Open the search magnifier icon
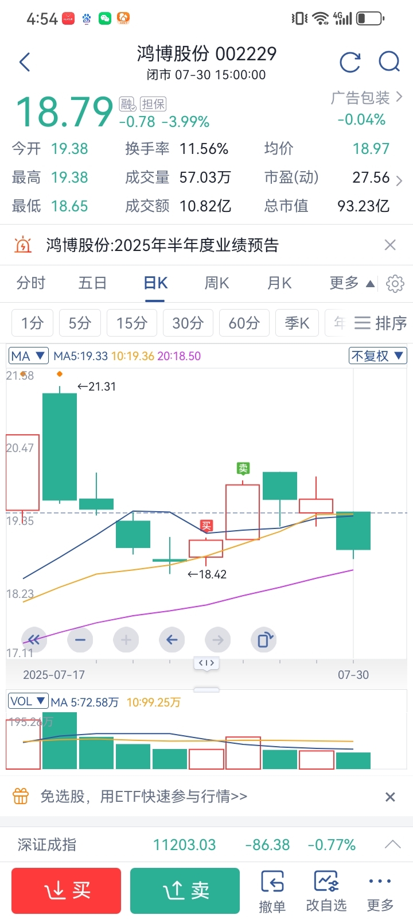 pyautogui.click(x=389, y=61)
